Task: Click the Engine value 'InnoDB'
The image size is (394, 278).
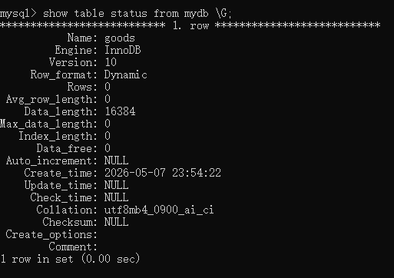Action: tap(123, 50)
